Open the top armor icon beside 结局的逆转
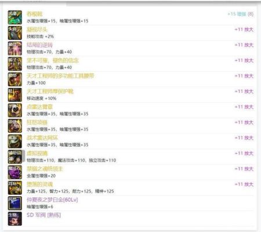 point(15,48)
